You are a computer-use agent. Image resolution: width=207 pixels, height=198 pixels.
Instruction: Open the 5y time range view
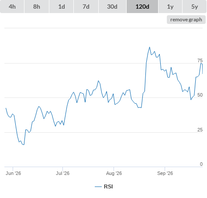(x=194, y=7)
